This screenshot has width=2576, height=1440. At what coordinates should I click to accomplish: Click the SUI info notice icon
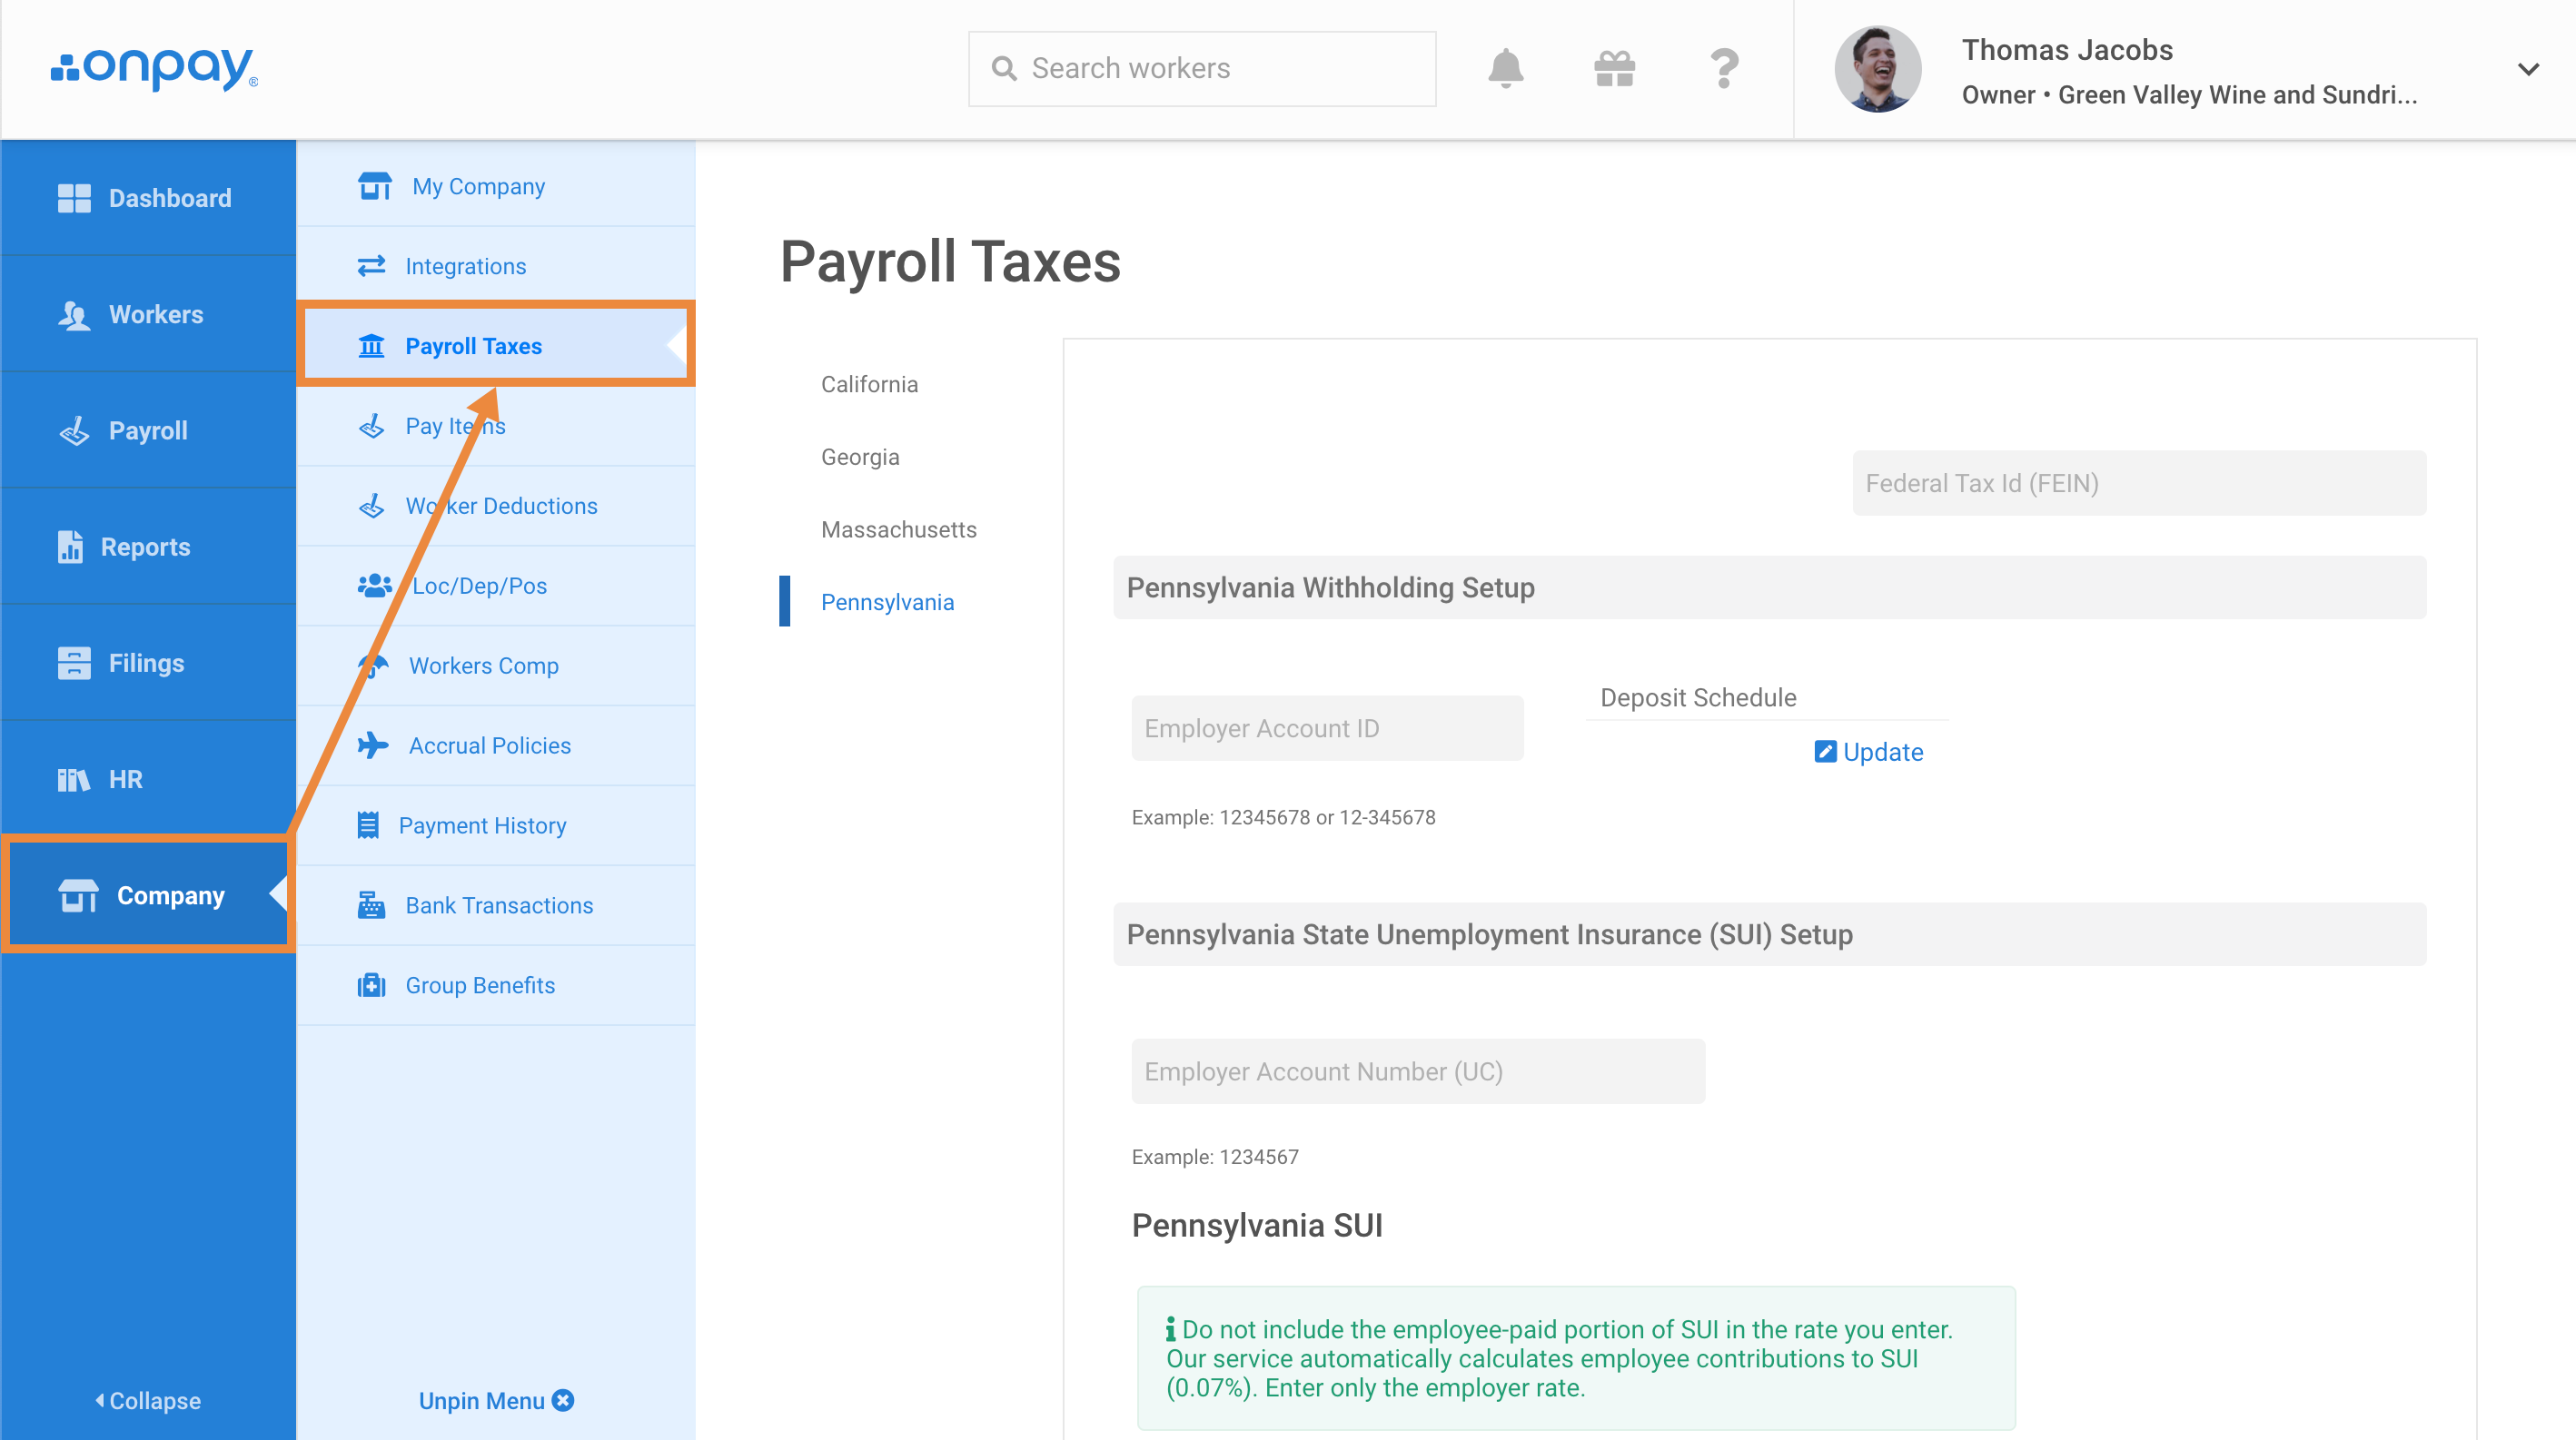tap(1170, 1329)
